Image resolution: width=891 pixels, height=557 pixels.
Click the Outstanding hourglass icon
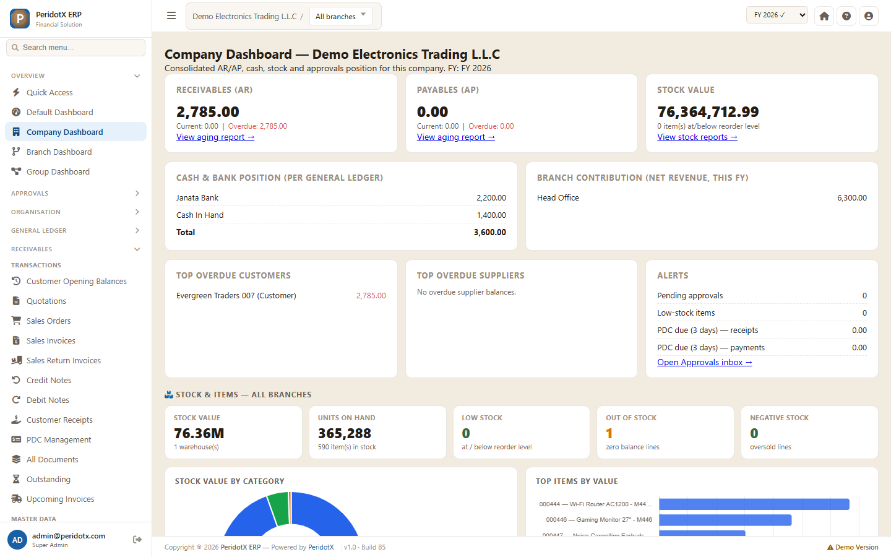[x=16, y=479]
